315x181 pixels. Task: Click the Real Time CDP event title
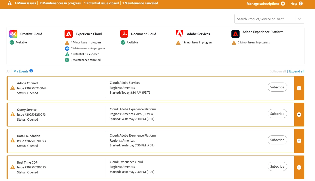point(27,162)
